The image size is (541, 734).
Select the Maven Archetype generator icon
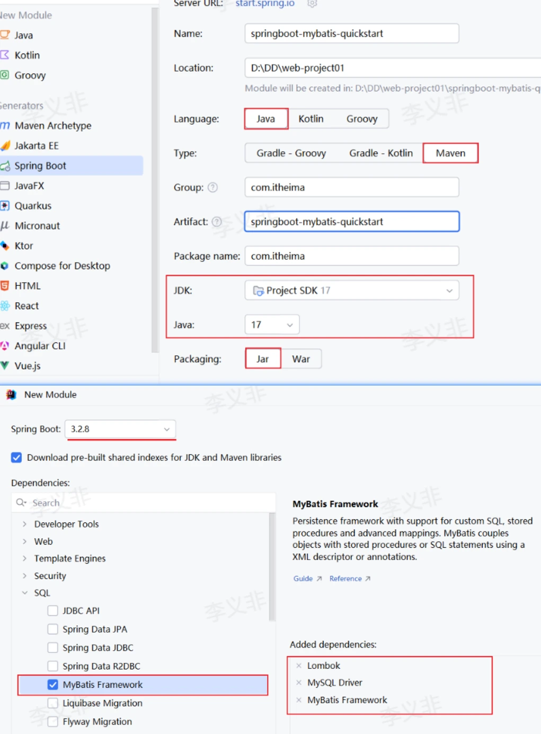pyautogui.click(x=5, y=126)
